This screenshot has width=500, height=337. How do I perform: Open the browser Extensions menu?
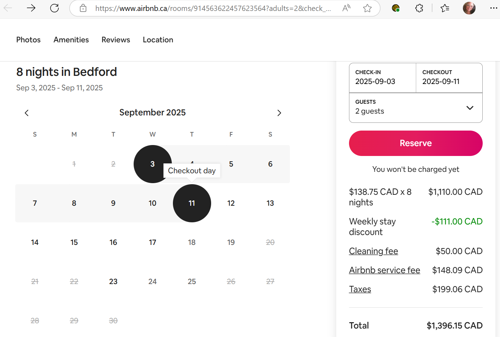pos(419,8)
